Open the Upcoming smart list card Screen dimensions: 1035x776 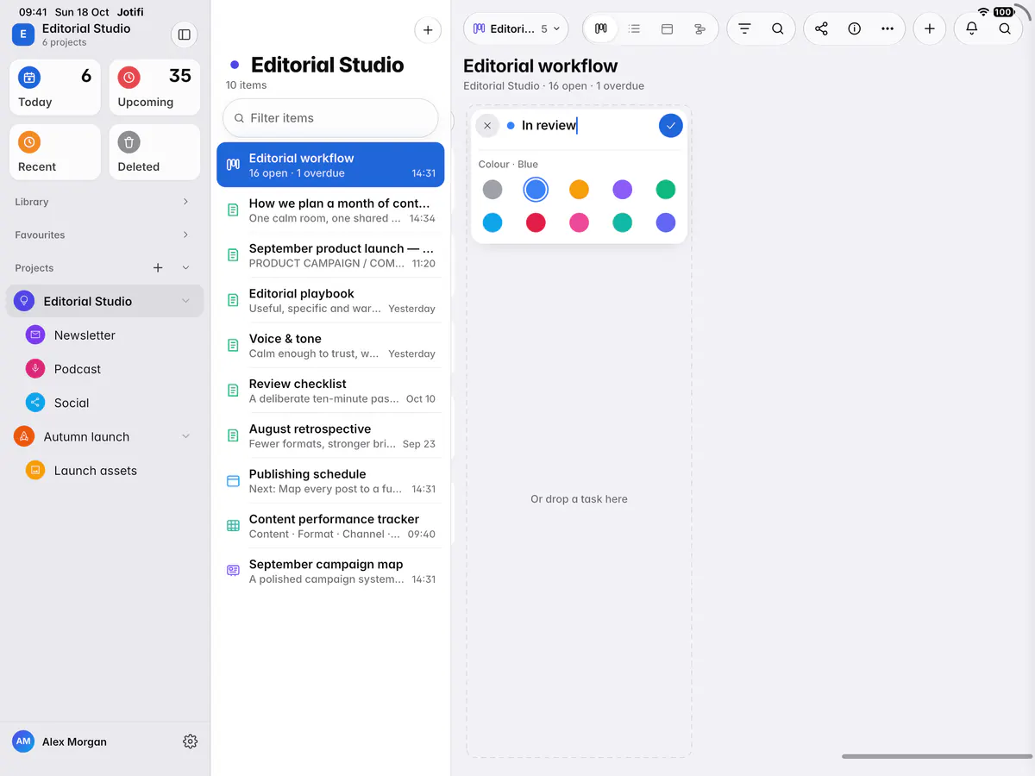(155, 87)
